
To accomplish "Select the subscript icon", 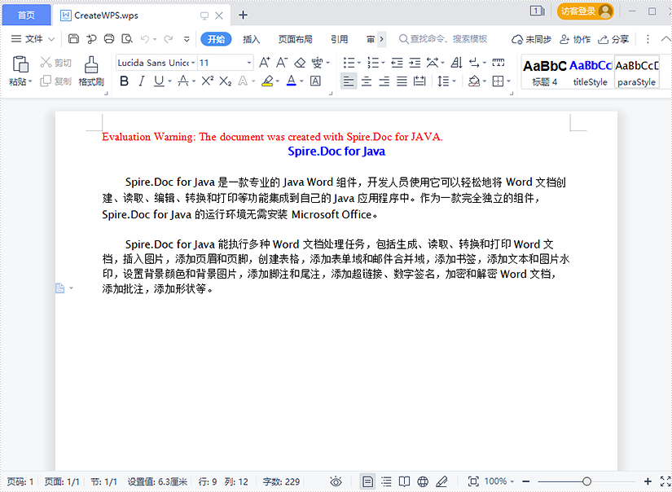I will 224,81.
